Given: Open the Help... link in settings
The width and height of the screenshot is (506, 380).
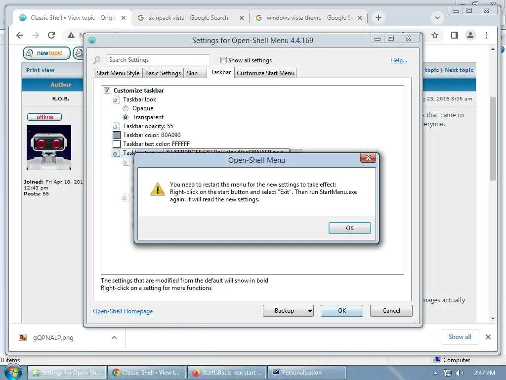Looking at the screenshot, I should (x=399, y=60).
